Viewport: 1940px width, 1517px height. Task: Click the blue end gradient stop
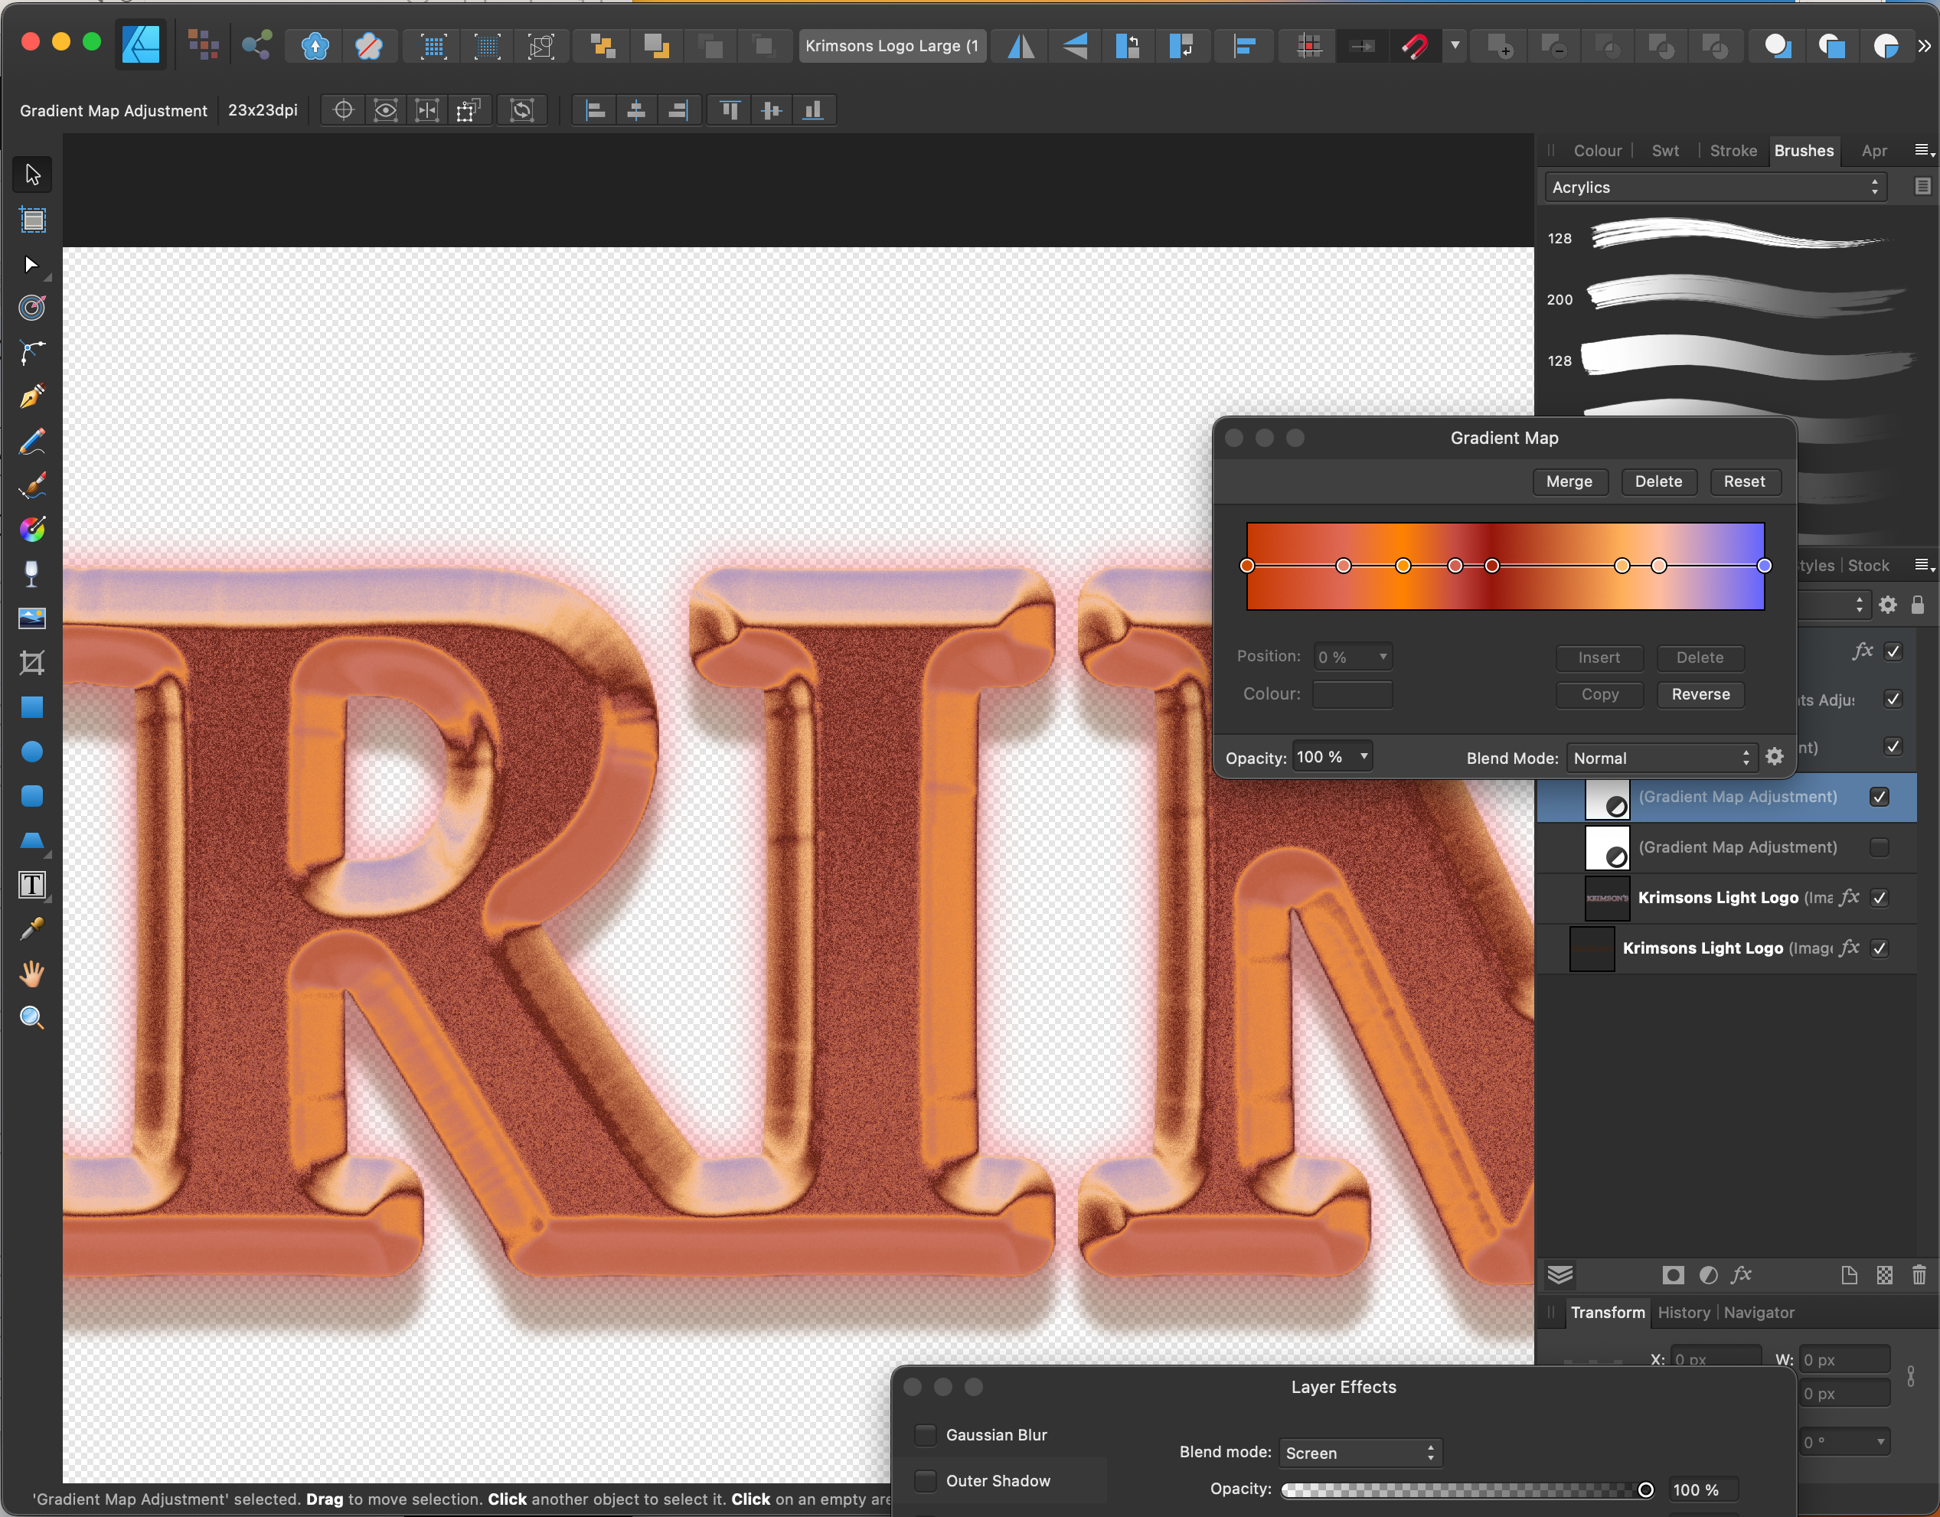coord(1764,566)
